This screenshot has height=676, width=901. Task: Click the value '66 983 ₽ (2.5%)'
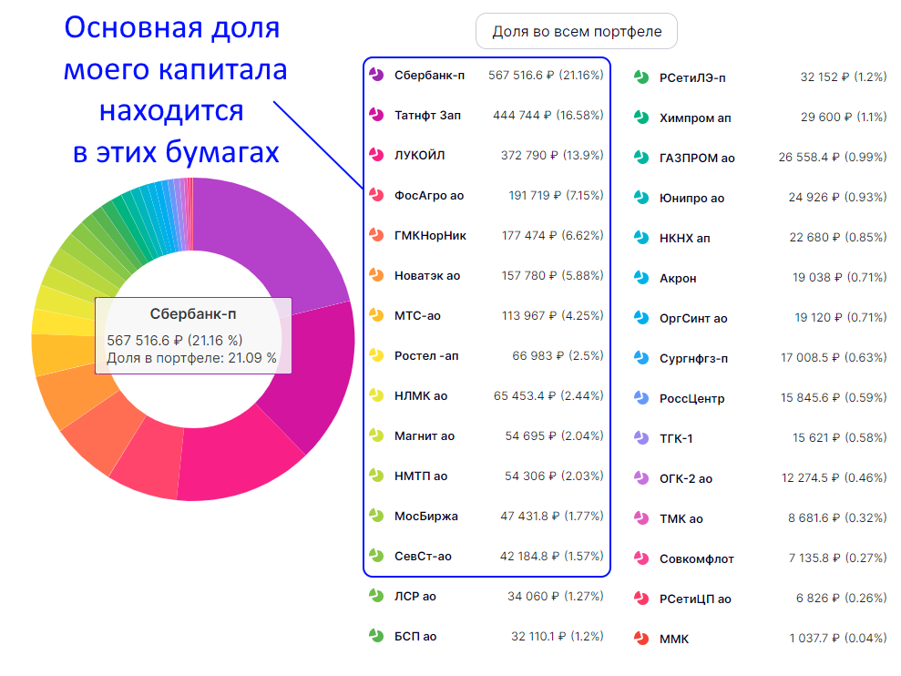click(x=558, y=356)
